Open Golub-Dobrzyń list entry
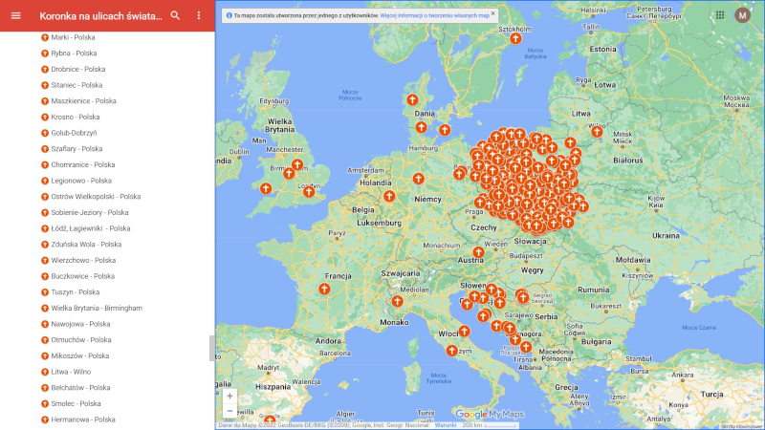The height and width of the screenshot is (430, 765). point(74,133)
